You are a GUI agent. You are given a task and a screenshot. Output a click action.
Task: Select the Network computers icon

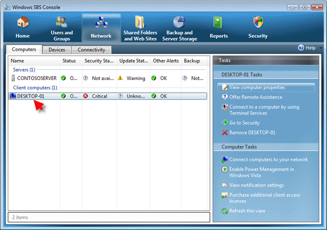pyautogui.click(x=101, y=22)
